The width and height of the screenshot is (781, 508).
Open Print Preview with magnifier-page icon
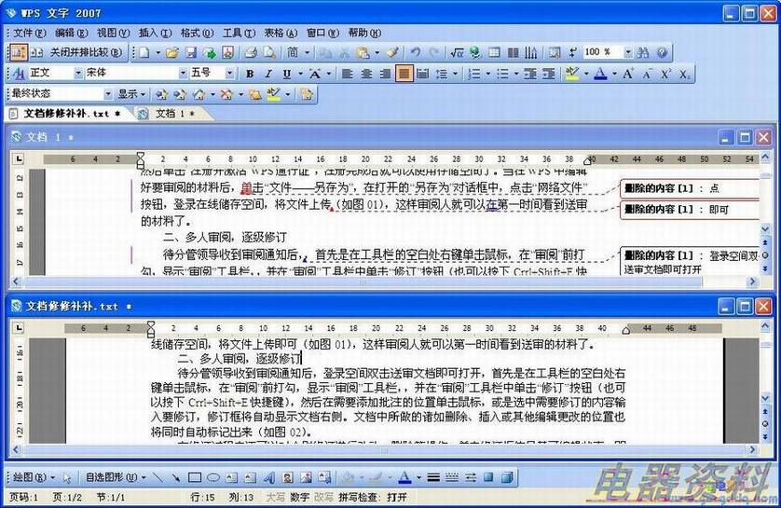click(x=269, y=52)
